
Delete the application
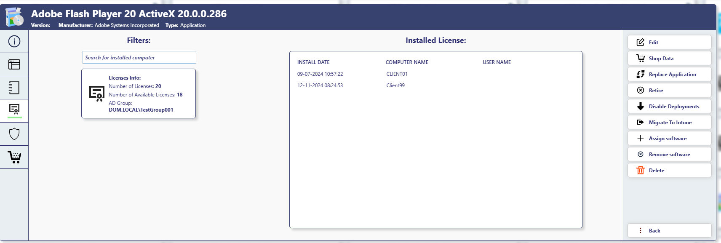pos(669,170)
